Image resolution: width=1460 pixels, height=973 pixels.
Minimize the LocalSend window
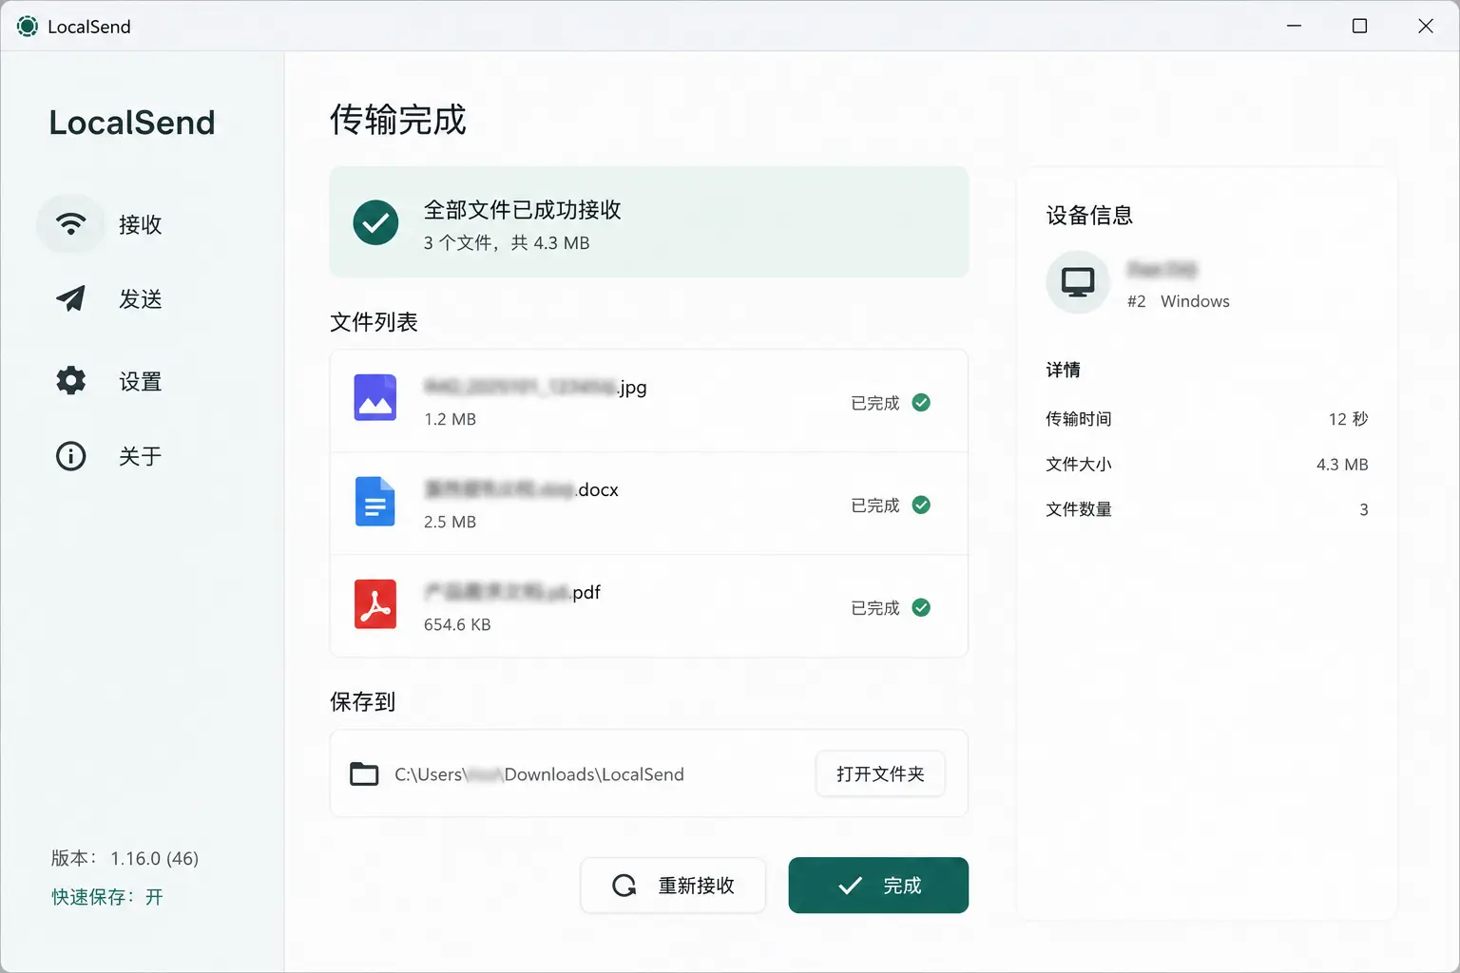(1294, 26)
